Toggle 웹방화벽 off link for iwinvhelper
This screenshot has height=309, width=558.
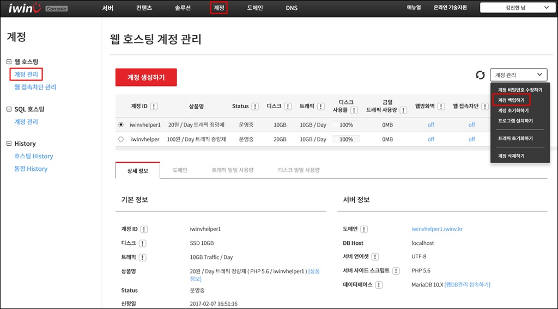pyautogui.click(x=430, y=139)
